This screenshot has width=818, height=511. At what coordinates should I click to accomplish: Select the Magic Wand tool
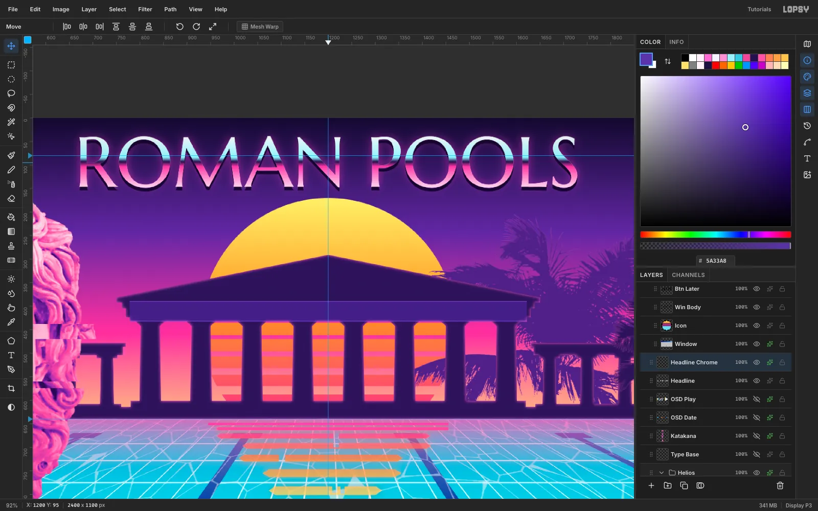coord(11,122)
